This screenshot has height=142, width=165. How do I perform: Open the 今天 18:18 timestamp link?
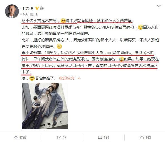29,14
